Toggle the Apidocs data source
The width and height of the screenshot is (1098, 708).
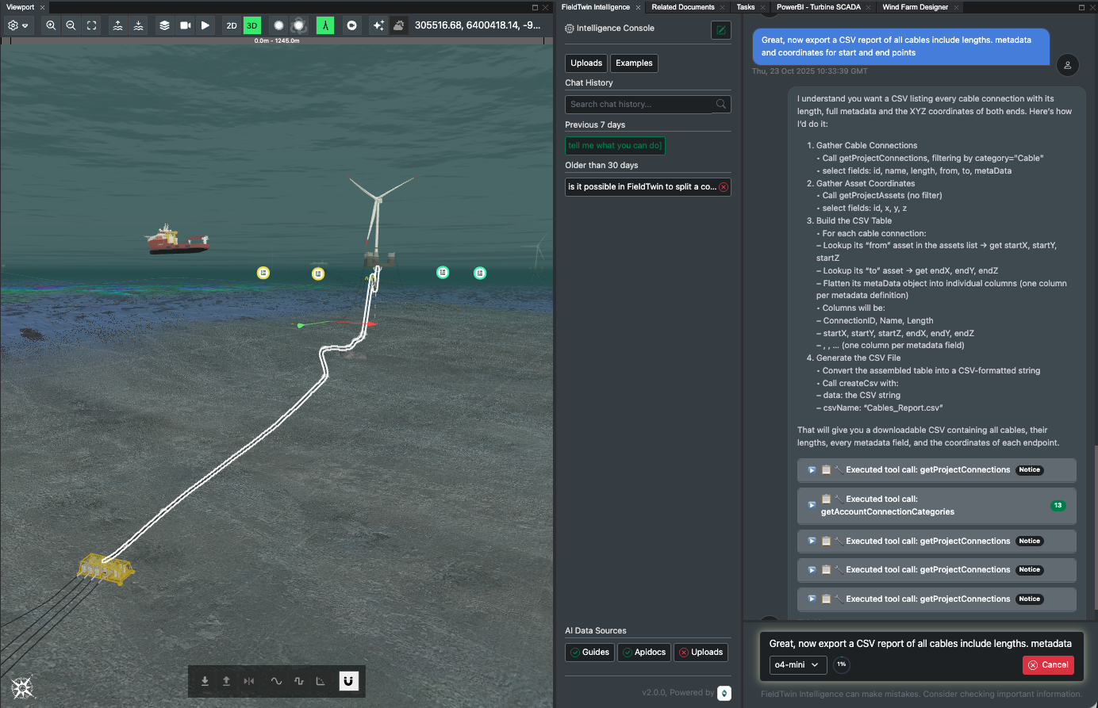point(644,653)
